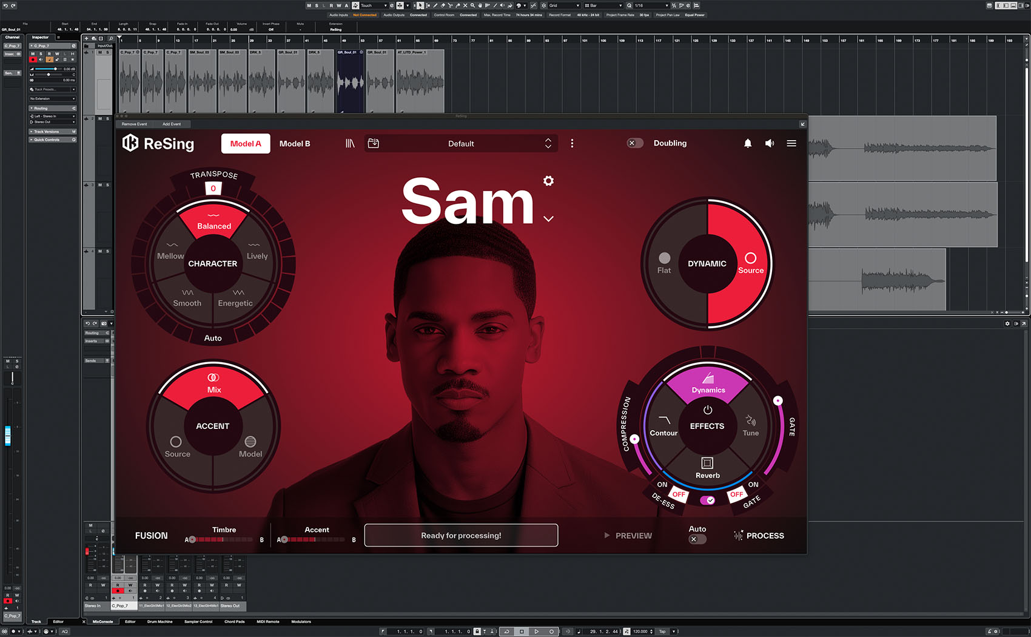The height and width of the screenshot is (637, 1031).
Task: Switch to Model A tab
Action: click(246, 144)
